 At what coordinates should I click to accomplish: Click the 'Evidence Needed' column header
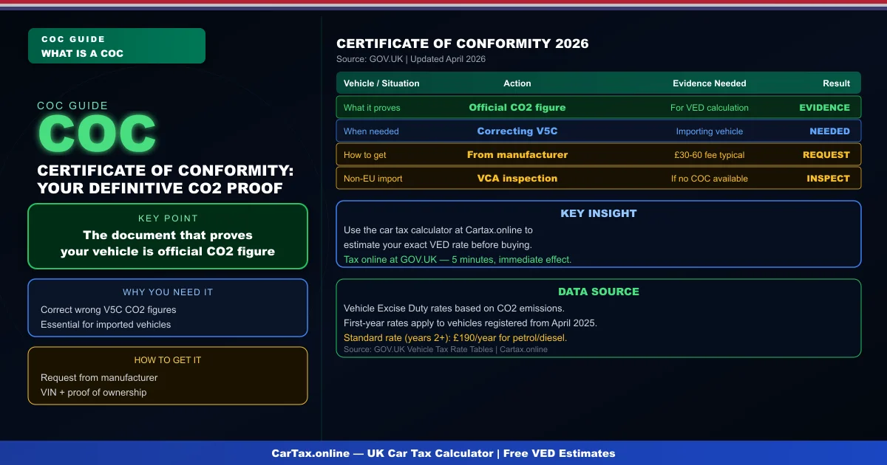click(709, 83)
